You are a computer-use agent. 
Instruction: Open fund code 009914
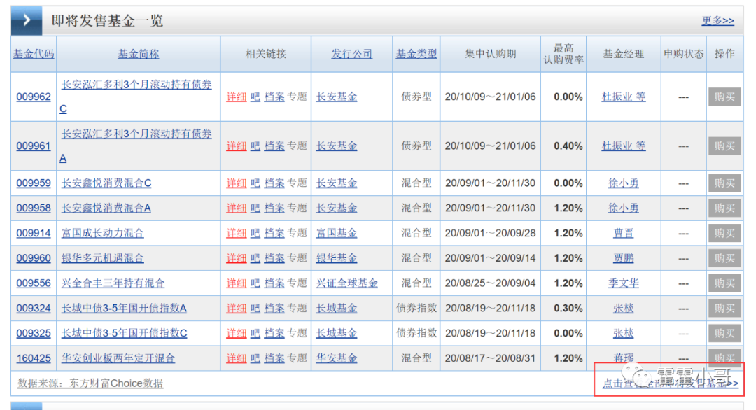click(x=34, y=233)
